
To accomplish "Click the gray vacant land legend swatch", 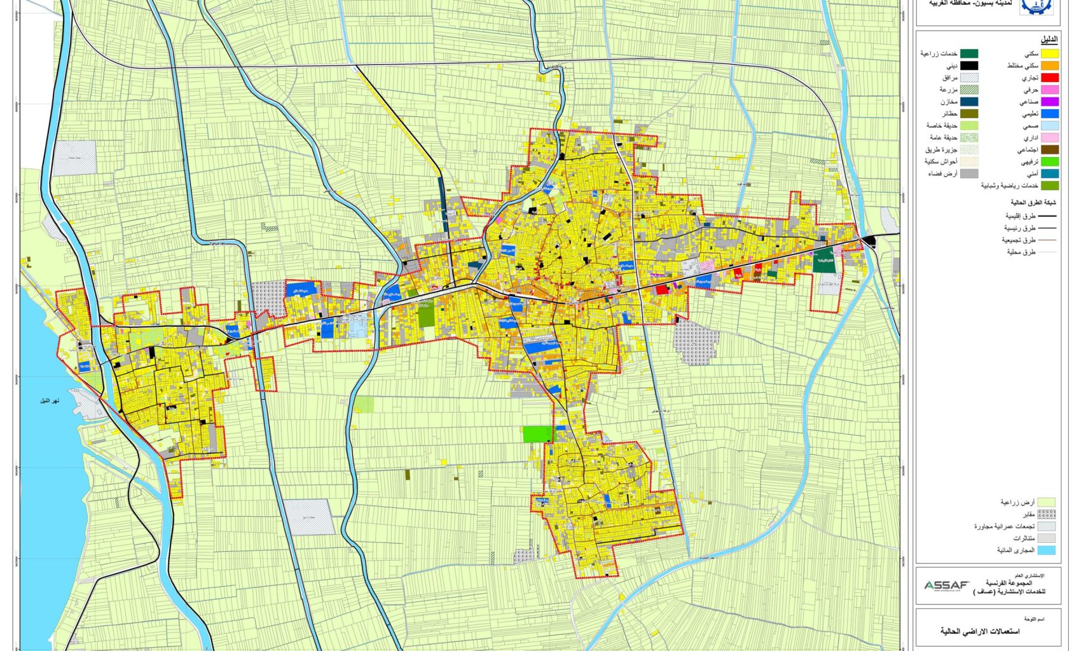I will pos(969,174).
